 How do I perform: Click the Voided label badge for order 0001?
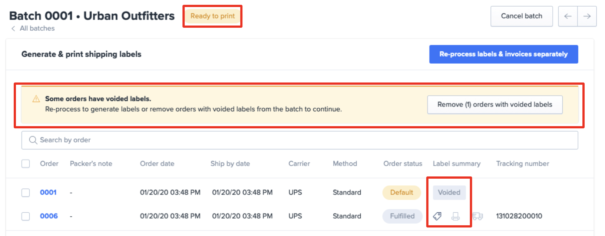click(449, 192)
